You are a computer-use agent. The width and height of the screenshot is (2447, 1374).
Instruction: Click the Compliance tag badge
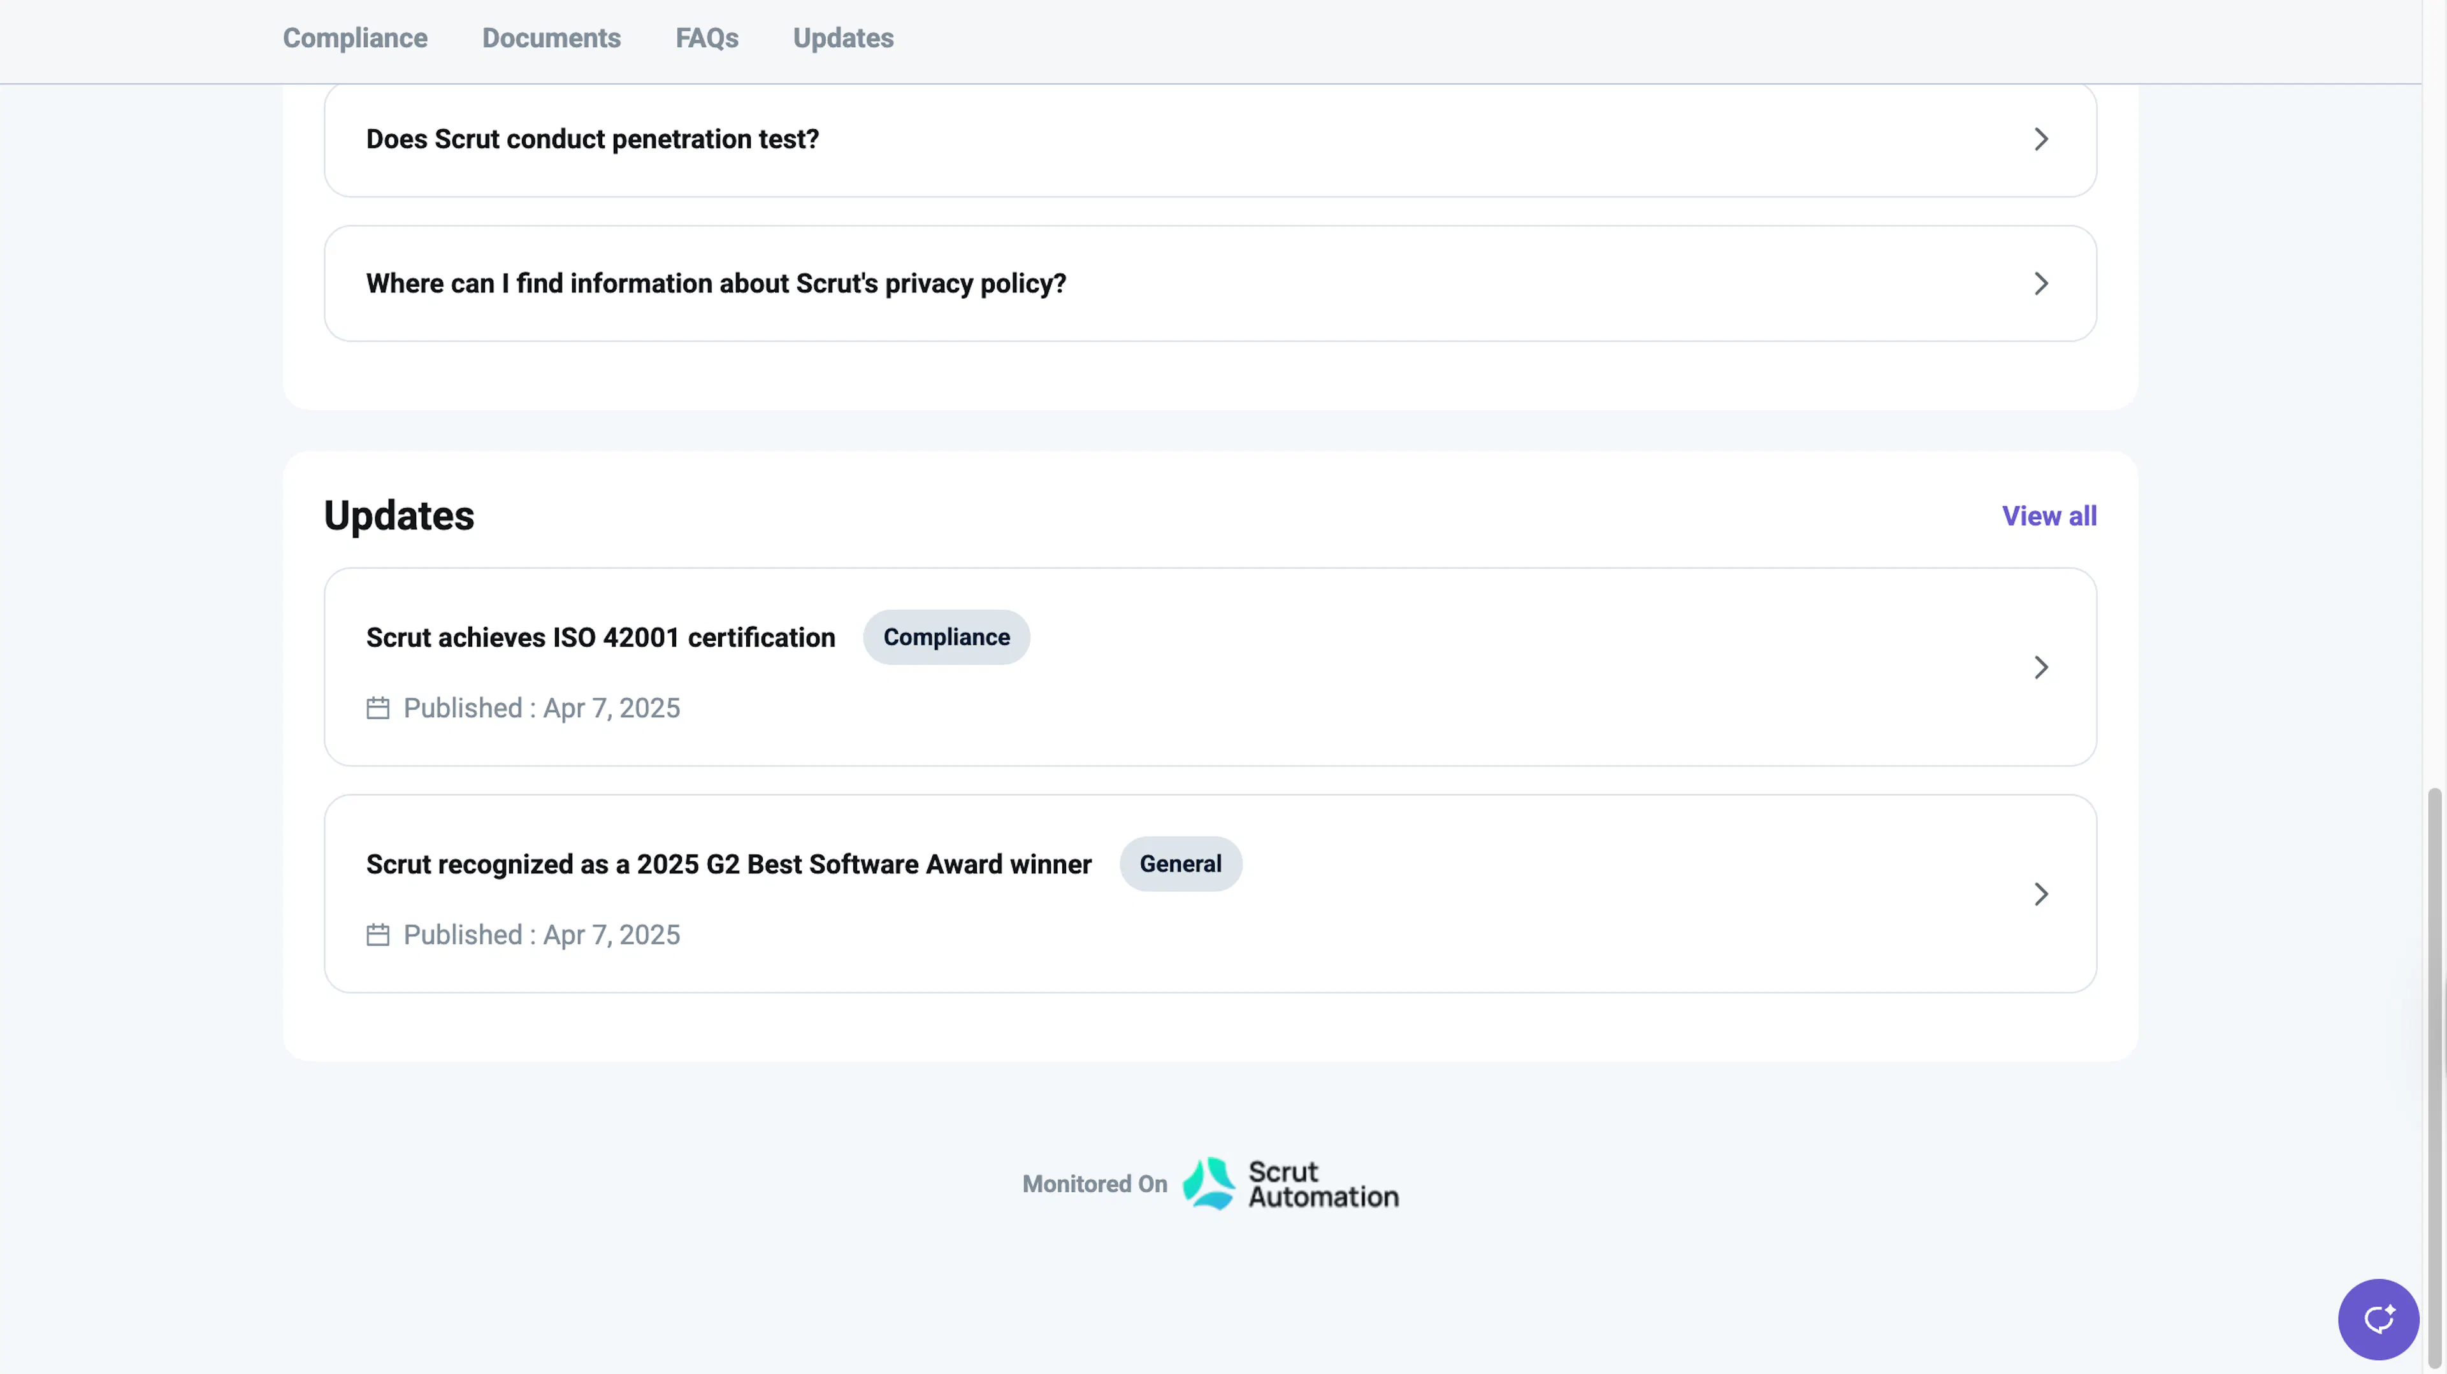click(x=946, y=637)
